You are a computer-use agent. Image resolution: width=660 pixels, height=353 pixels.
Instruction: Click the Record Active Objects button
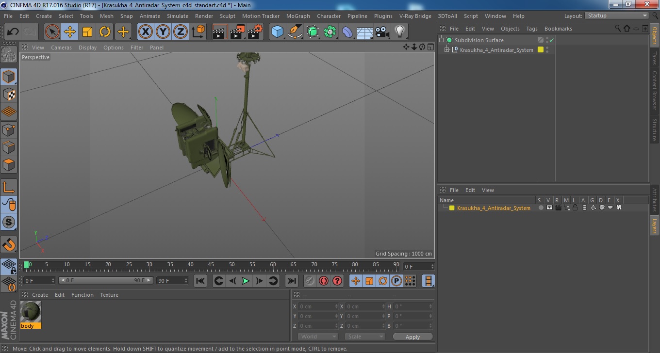[310, 281]
